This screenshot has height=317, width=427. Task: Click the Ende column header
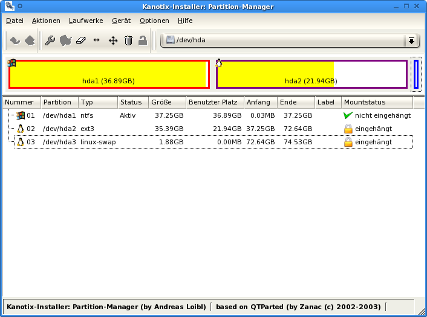[296, 102]
